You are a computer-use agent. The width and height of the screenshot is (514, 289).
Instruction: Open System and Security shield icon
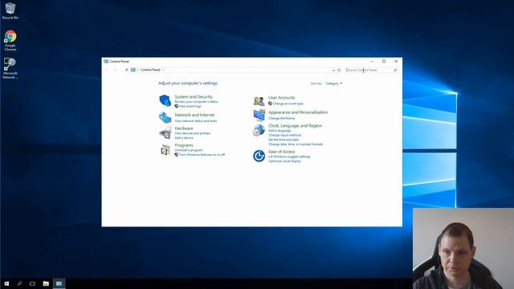coord(165,100)
